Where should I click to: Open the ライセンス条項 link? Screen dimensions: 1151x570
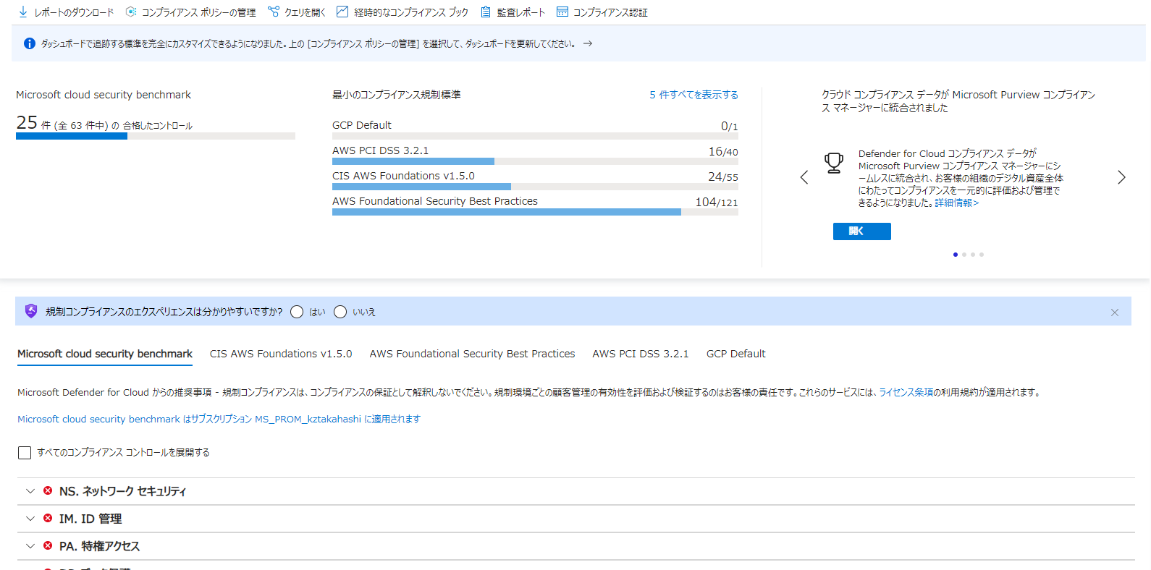click(x=906, y=393)
